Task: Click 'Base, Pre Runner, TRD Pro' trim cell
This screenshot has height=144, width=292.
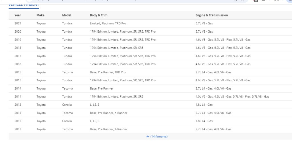Action: pyautogui.click(x=108, y=72)
